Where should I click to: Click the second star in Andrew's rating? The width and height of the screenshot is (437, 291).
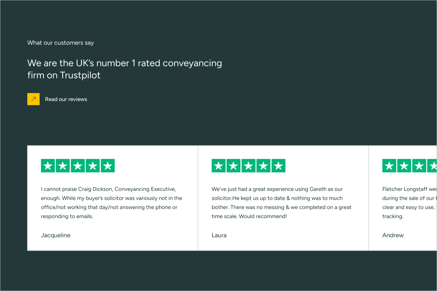(x=404, y=166)
